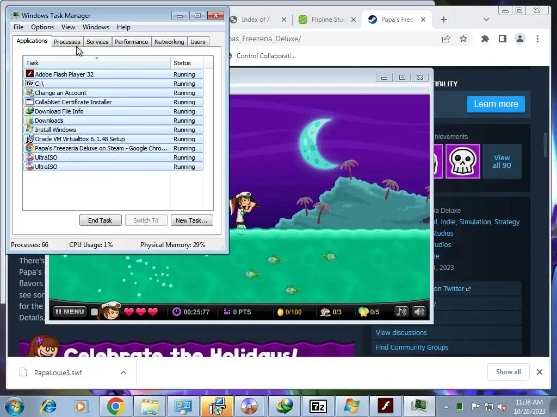Open Task Manager File menu
The image size is (557, 417).
click(18, 27)
